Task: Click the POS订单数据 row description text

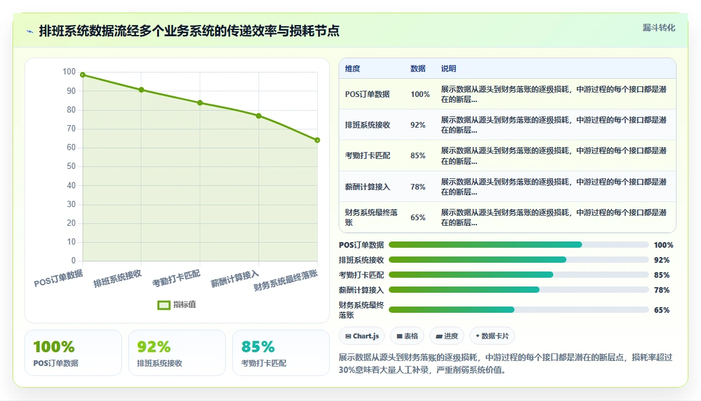Action: pos(553,94)
